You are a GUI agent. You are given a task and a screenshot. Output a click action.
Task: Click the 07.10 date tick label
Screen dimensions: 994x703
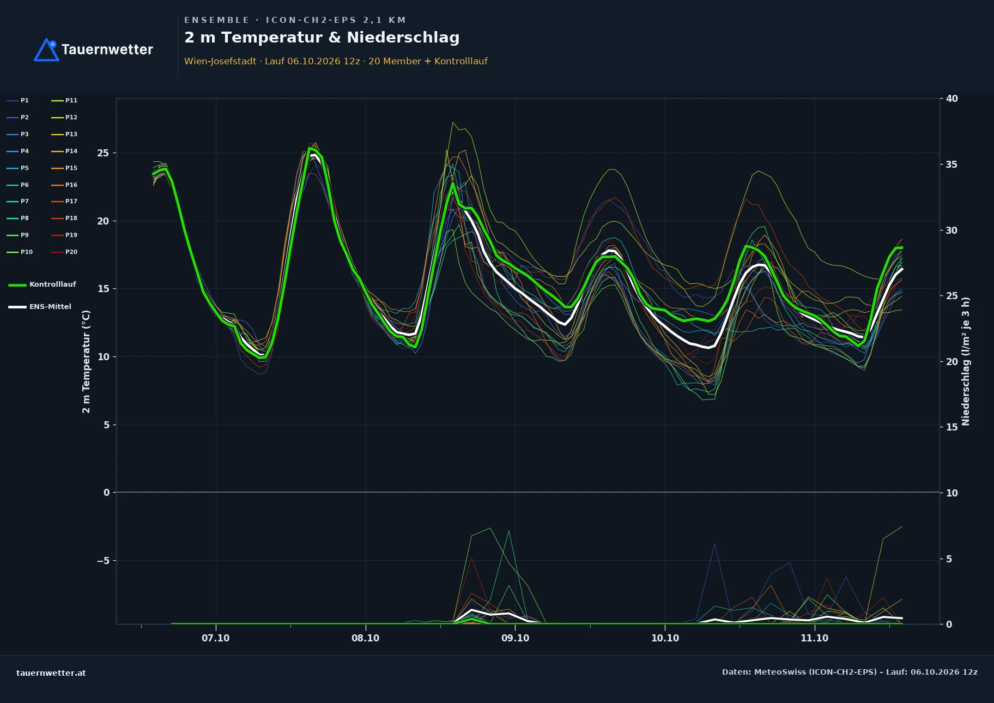click(x=216, y=638)
